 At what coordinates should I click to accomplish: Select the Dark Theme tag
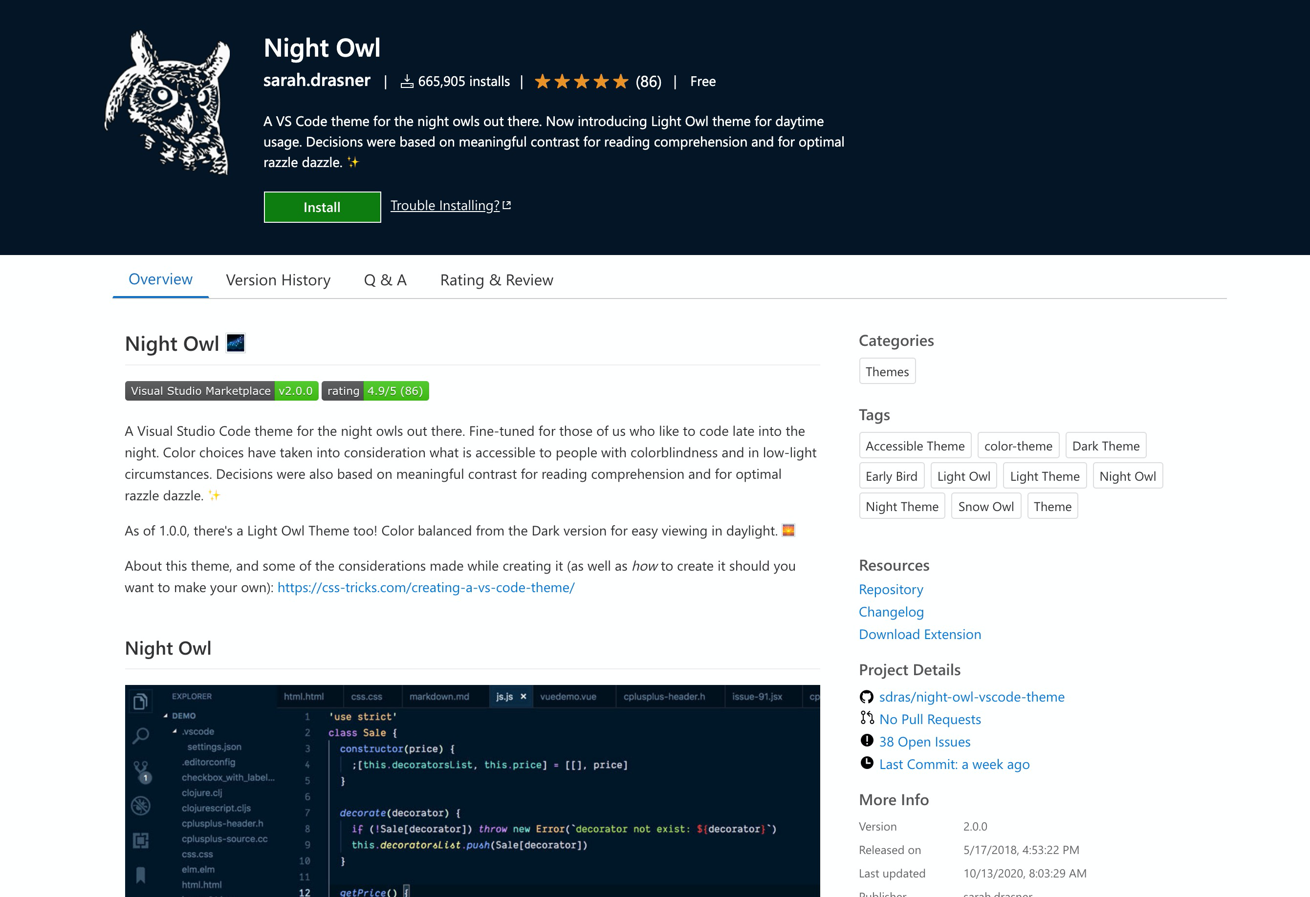[1105, 446]
